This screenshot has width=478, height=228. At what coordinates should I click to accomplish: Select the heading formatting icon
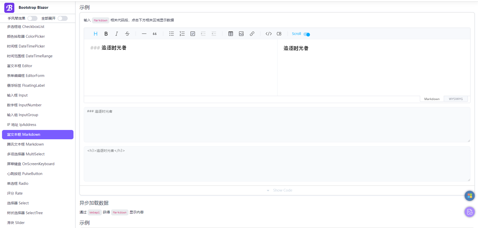(95, 33)
